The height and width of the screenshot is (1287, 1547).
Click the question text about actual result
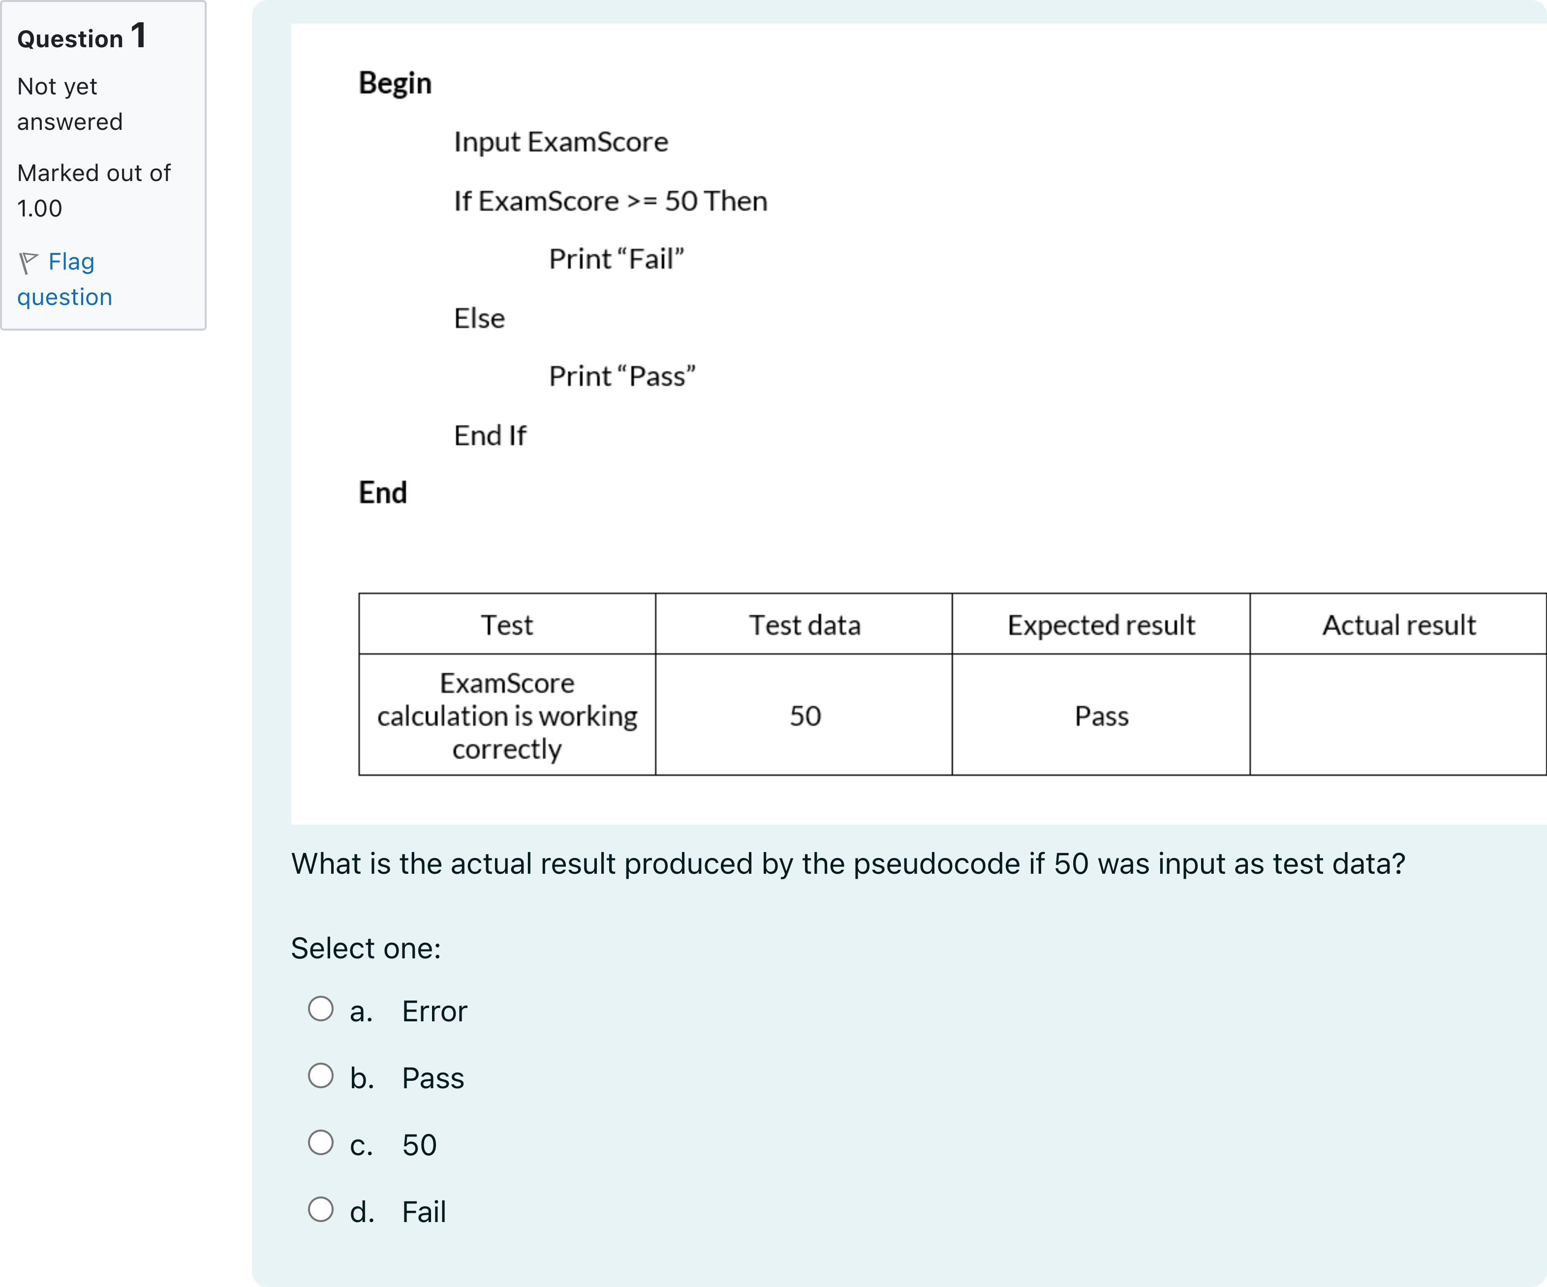849,864
